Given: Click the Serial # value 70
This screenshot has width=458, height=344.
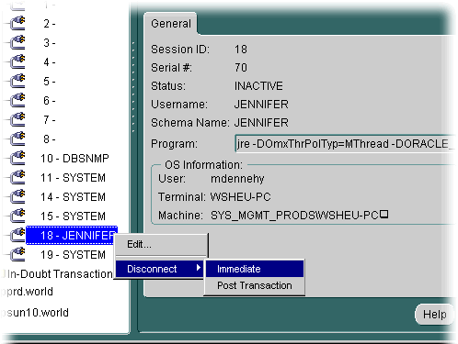Looking at the screenshot, I should (x=241, y=68).
